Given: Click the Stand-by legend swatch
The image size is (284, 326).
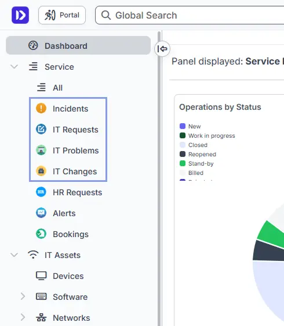Looking at the screenshot, I should [x=183, y=163].
